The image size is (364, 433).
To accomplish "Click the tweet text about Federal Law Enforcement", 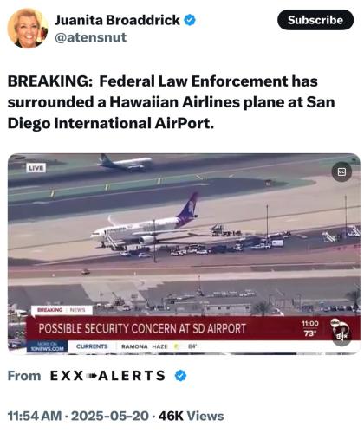I will tap(171, 102).
